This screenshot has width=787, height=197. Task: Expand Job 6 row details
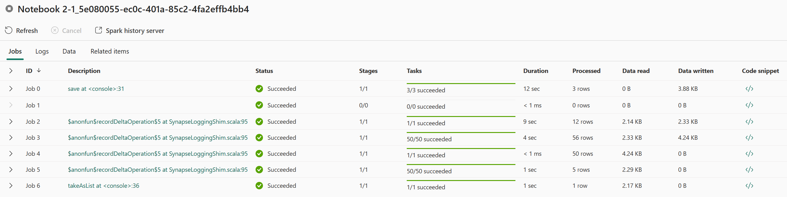point(11,186)
